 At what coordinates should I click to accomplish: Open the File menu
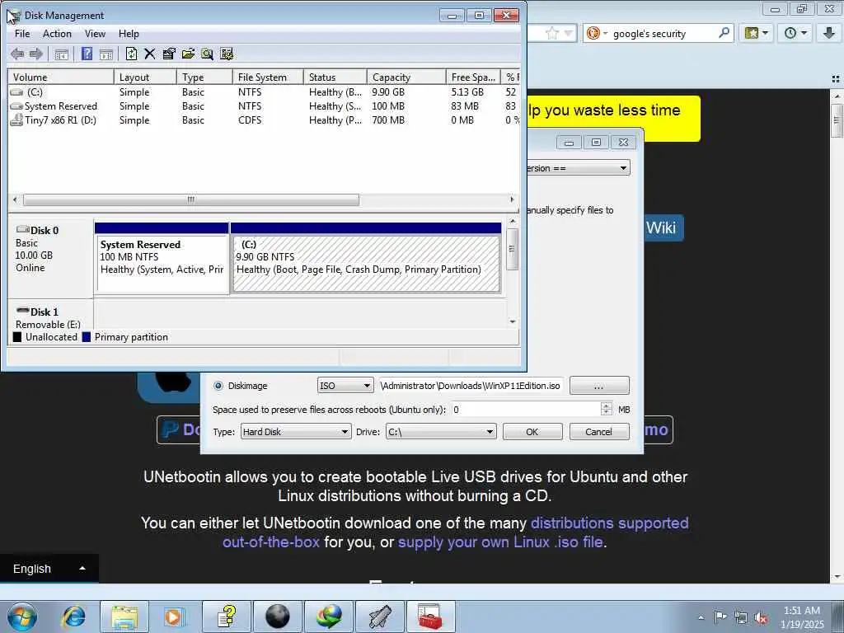coord(22,33)
